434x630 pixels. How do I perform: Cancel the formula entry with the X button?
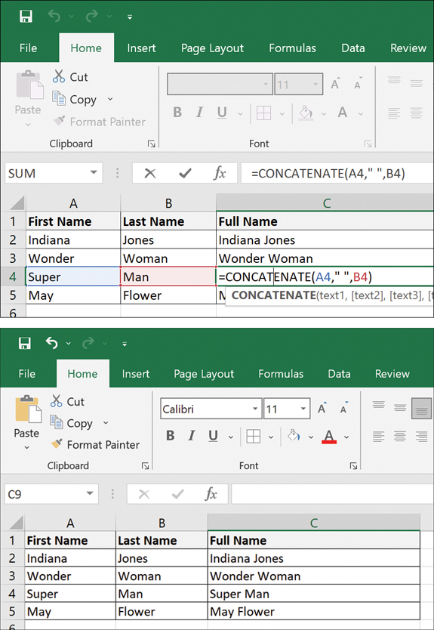[x=149, y=173]
